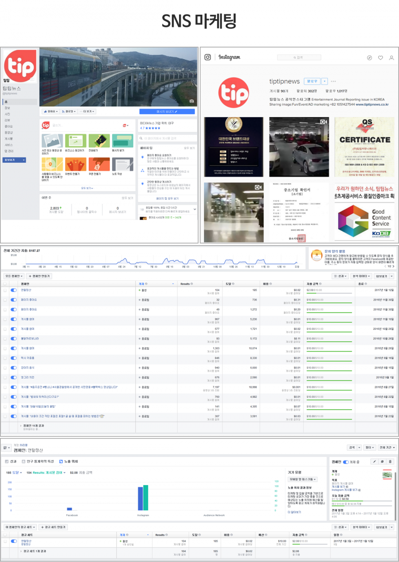Click the camera icon on Facebook cover photo
399x562 pixels.
point(192,101)
